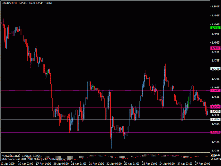Click the 1.4985 price scale value
The width and height of the screenshot is (221, 166).
[x=215, y=16]
